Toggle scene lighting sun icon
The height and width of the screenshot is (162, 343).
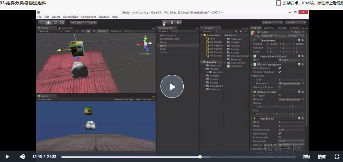coord(88,31)
